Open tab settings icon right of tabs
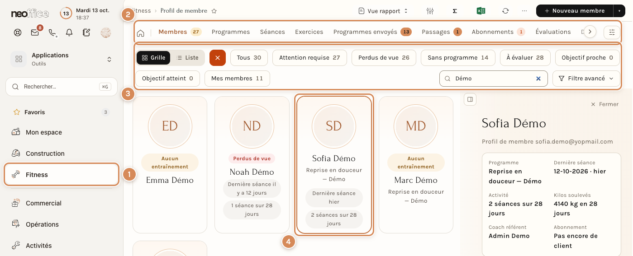Image resolution: width=633 pixels, height=256 pixels. point(612,32)
